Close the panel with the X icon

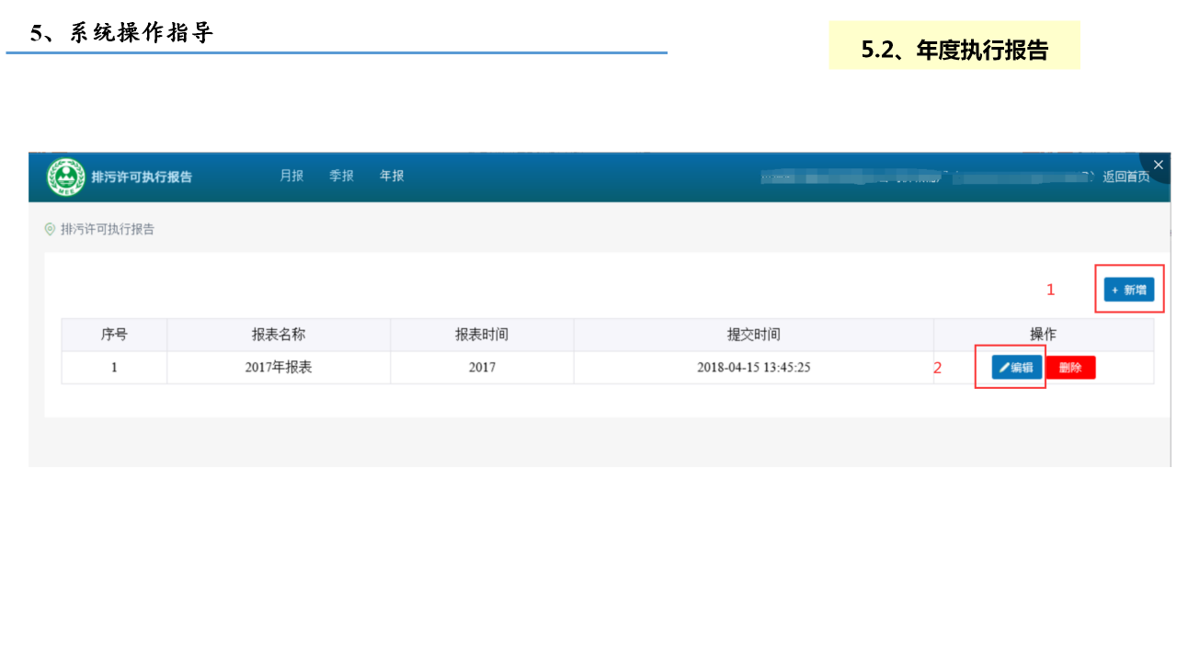click(1158, 165)
